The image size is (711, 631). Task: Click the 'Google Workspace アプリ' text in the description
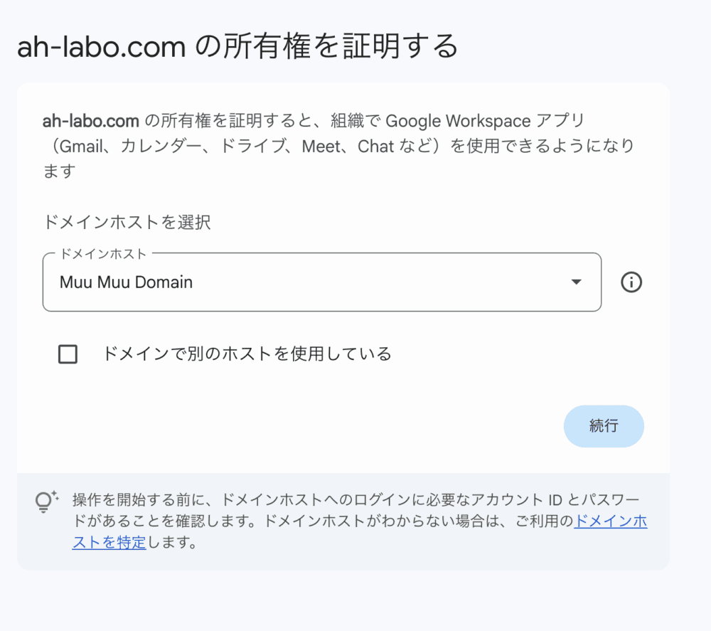[x=485, y=121]
